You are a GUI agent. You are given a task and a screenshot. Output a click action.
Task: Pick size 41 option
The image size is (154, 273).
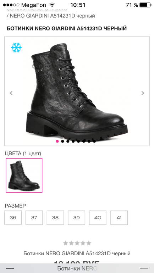coord(119,218)
